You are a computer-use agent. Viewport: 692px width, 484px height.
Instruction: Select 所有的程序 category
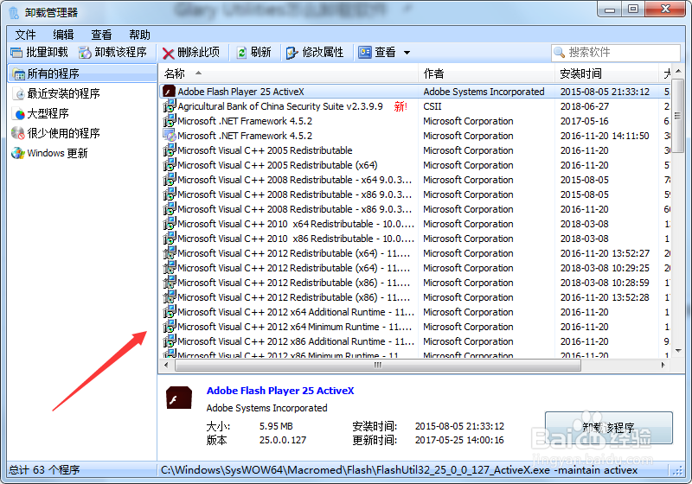point(82,73)
